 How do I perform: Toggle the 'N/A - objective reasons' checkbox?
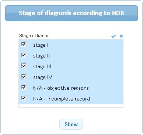pos(24,87)
